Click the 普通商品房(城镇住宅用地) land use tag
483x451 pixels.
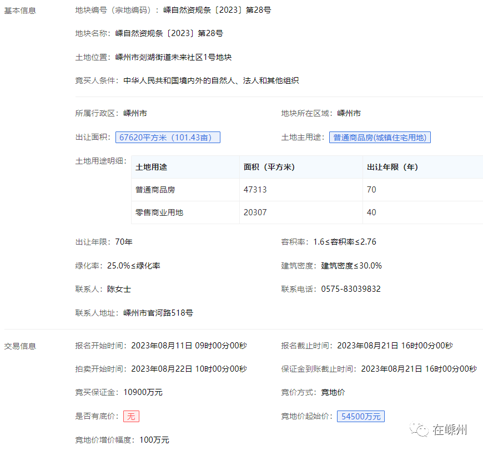(380, 138)
